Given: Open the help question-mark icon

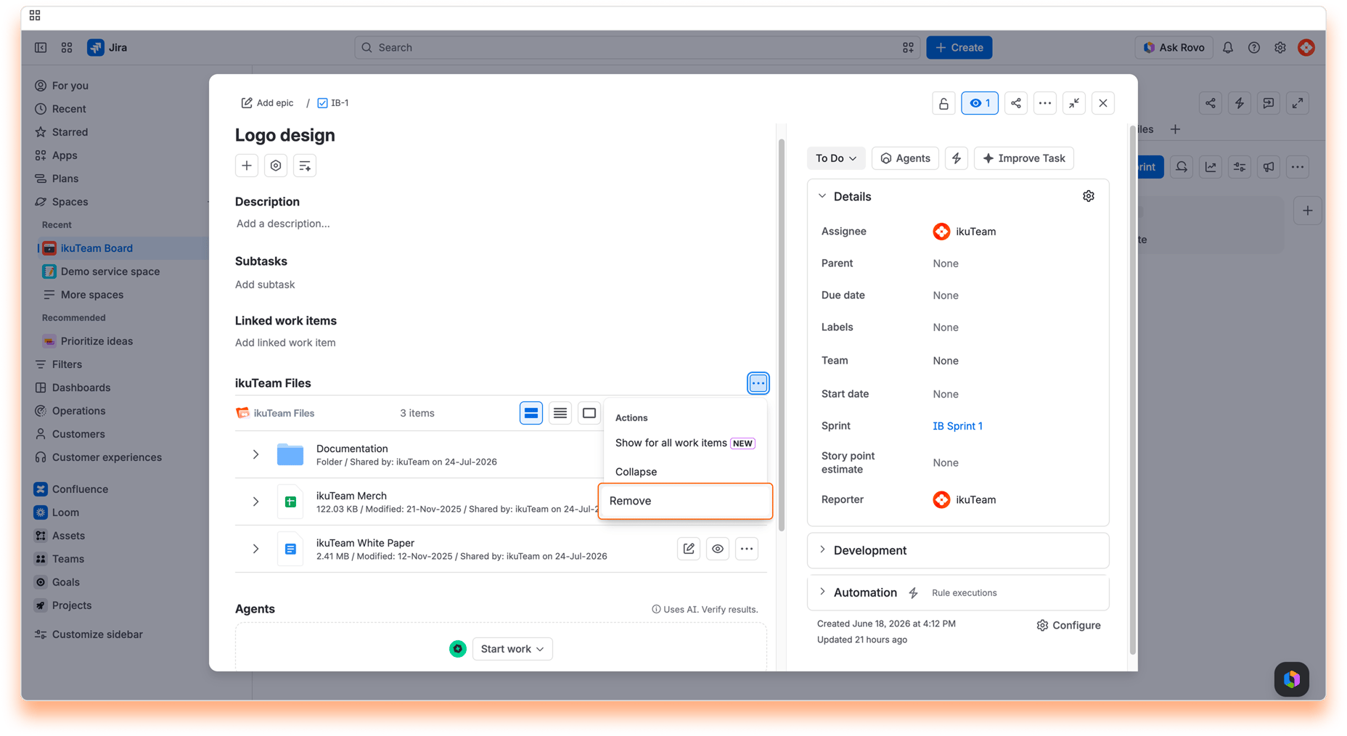Looking at the screenshot, I should (1253, 47).
